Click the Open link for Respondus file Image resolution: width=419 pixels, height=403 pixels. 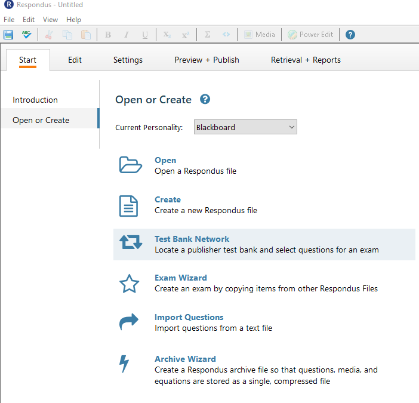pyautogui.click(x=165, y=161)
